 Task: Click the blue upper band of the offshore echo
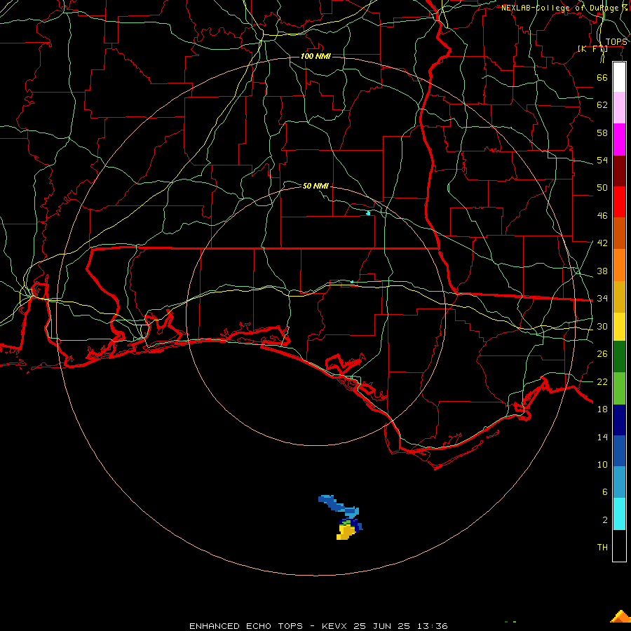coord(337,506)
